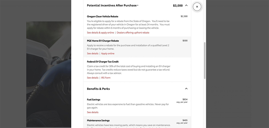
Task: Click "Dealers offering upfront rebate" link
Action: point(133,33)
